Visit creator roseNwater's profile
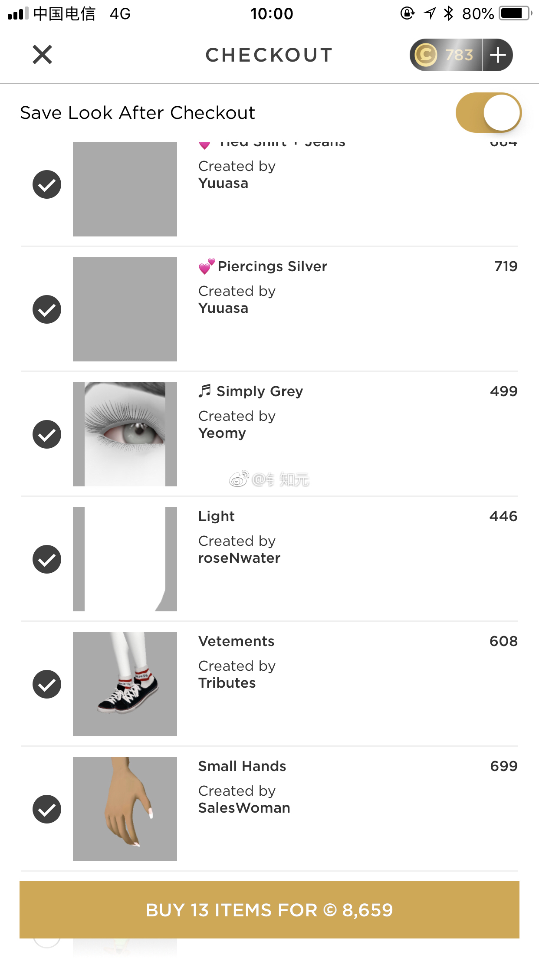The height and width of the screenshot is (958, 539). tap(239, 558)
